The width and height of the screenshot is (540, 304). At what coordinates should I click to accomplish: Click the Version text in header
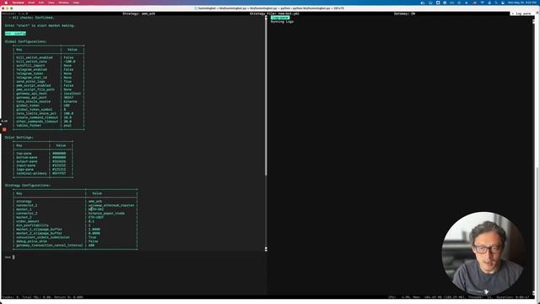(15, 14)
